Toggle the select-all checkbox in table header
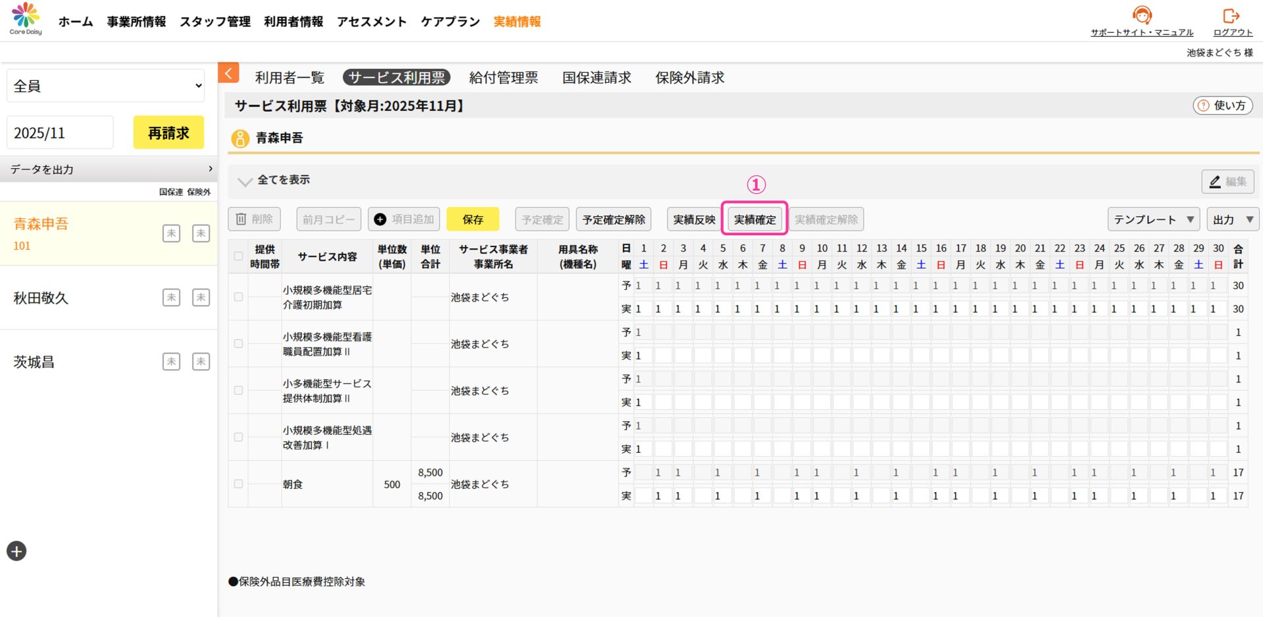This screenshot has width=1263, height=617. point(238,256)
